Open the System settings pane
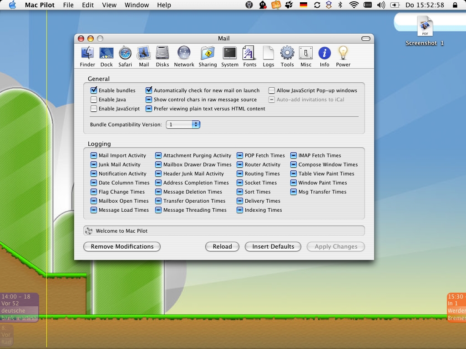 (230, 57)
